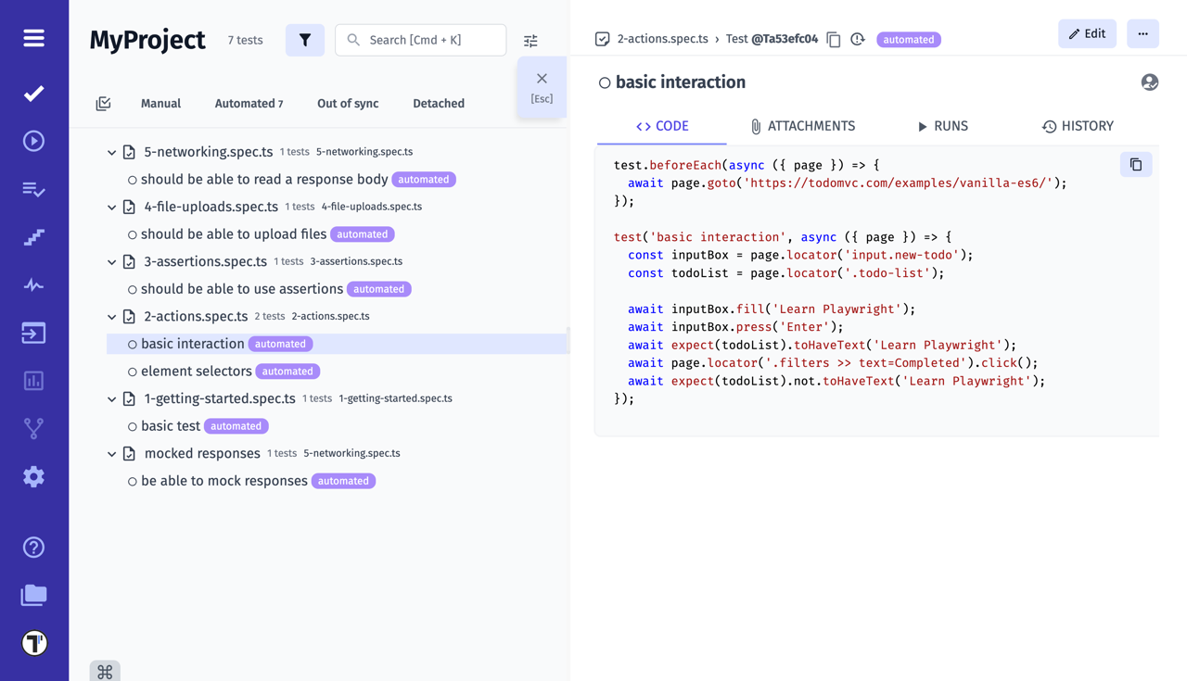Open the Runs section in the sidebar

click(33, 140)
